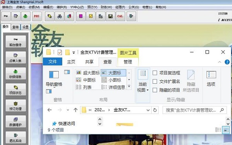The width and height of the screenshot is (232, 145).
Task: Click the Explorer help question mark icon
Action: [227, 62]
